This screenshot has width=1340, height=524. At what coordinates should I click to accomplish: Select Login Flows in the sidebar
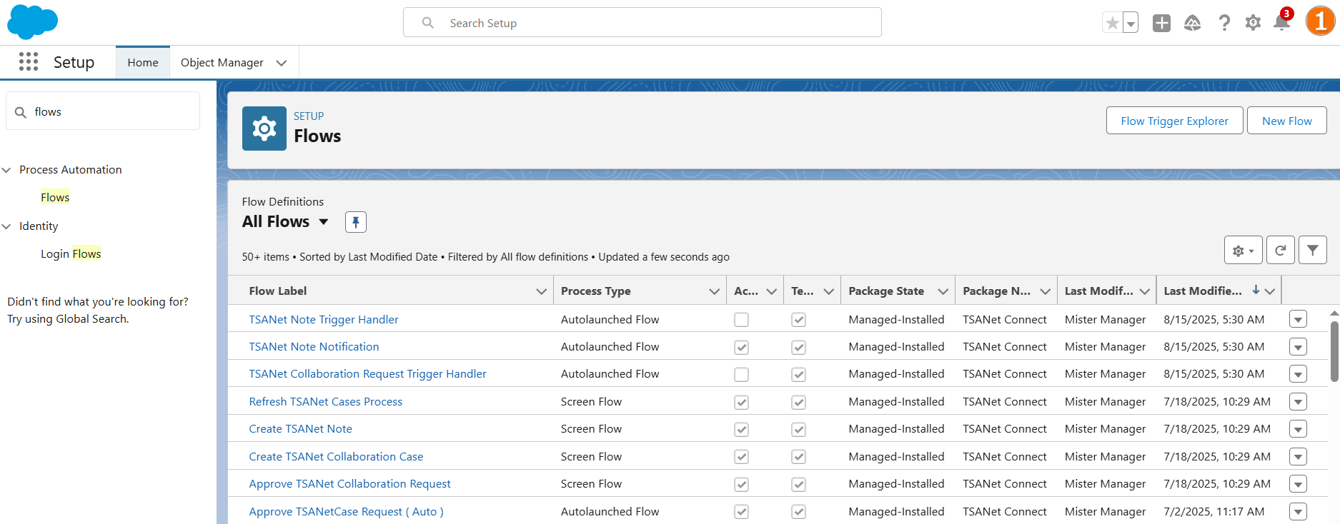[x=71, y=254]
